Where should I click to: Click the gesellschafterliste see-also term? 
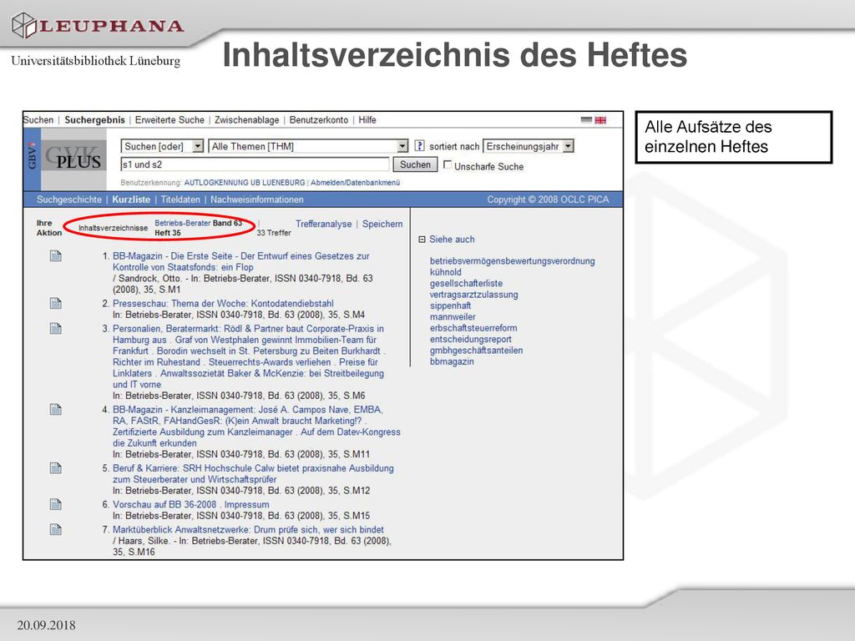tap(466, 284)
